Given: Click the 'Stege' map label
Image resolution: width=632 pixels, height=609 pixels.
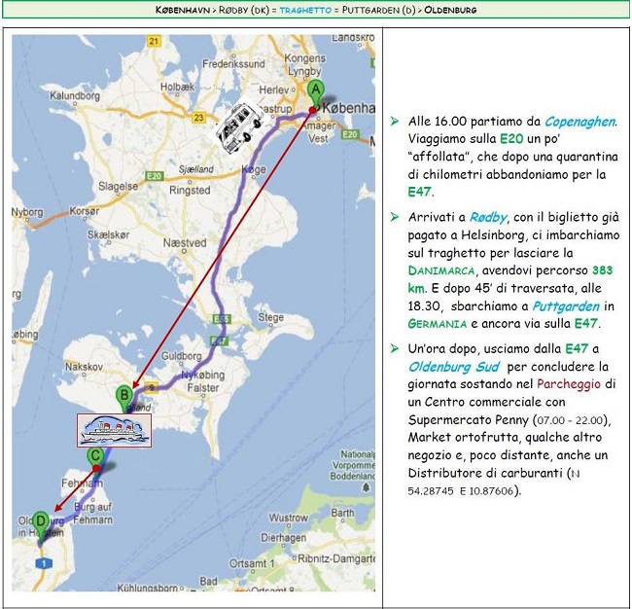Looking at the screenshot, I should [x=271, y=318].
